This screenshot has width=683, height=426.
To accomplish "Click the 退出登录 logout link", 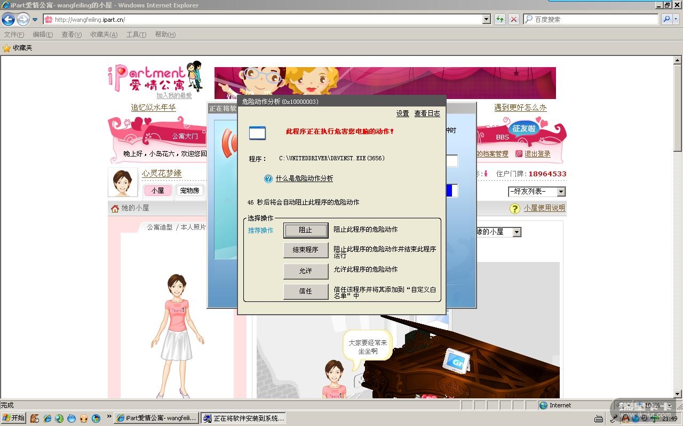I will pyautogui.click(x=537, y=154).
